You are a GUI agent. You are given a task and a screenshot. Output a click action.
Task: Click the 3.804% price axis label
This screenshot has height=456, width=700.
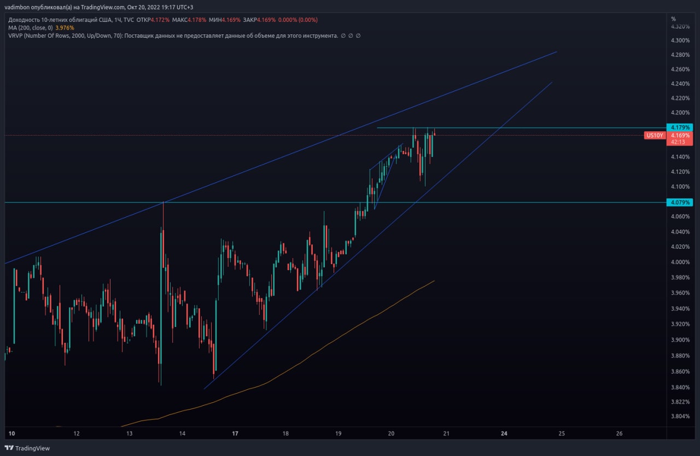click(x=680, y=416)
